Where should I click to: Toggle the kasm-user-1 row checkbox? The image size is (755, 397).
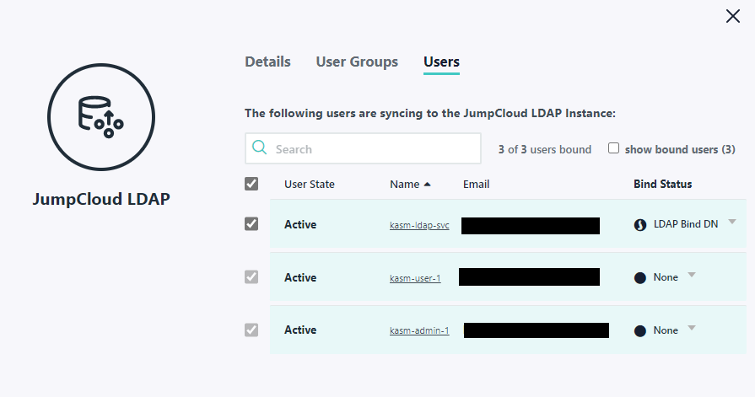(251, 277)
